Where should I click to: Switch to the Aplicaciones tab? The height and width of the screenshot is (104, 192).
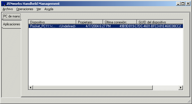12,24
